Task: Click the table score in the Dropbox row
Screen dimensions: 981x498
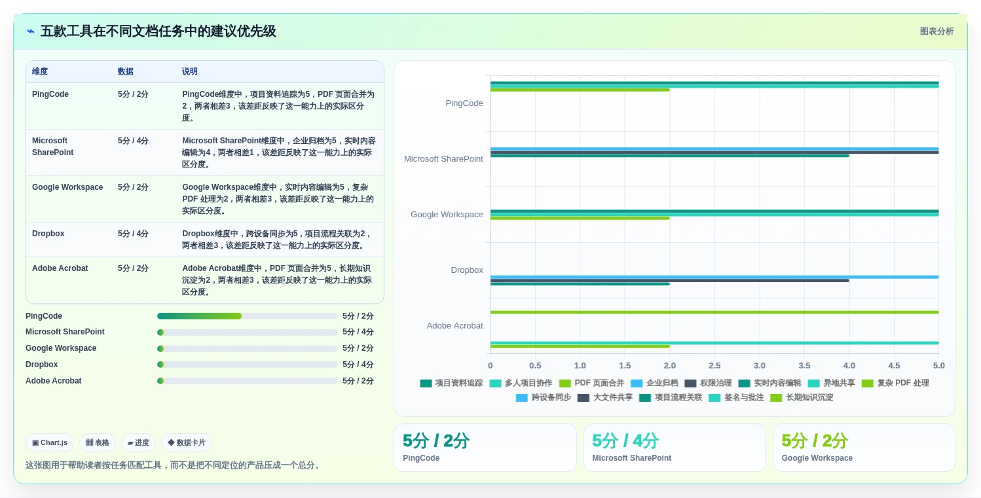Action: [133, 234]
